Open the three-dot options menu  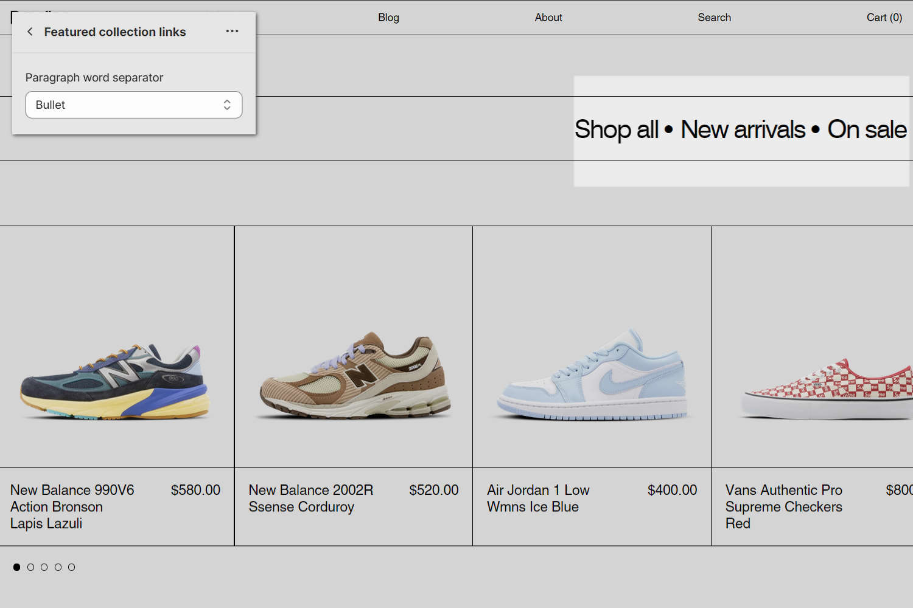(232, 31)
